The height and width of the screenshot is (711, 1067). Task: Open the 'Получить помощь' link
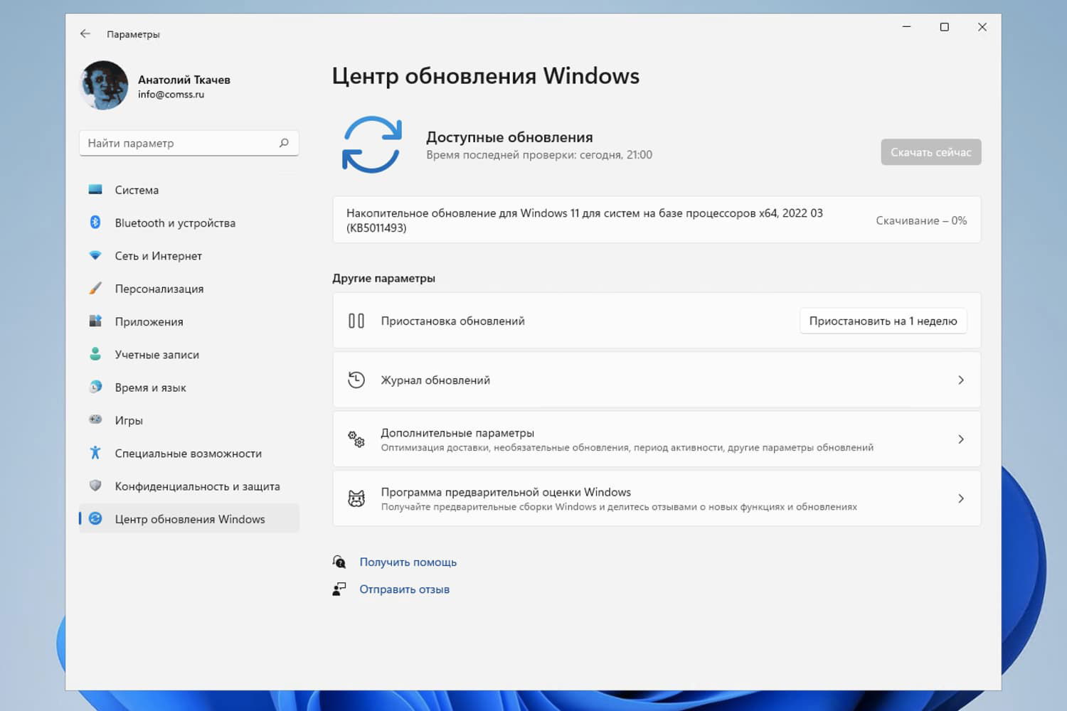408,562
